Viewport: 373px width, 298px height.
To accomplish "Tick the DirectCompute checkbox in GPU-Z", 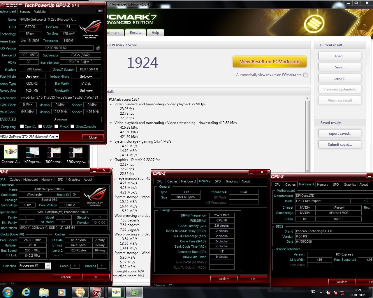I will (73, 127).
